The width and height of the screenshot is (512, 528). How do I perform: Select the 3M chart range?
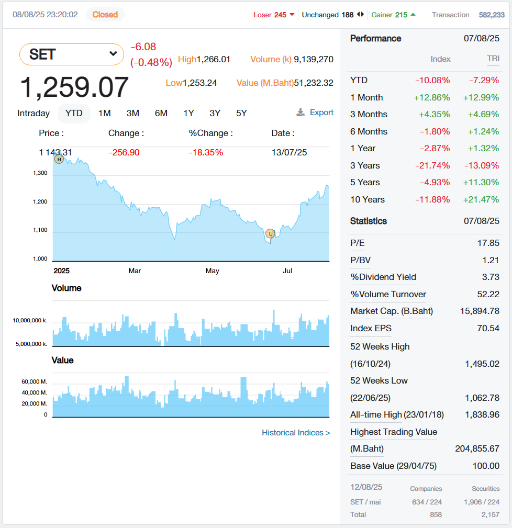[x=133, y=113]
